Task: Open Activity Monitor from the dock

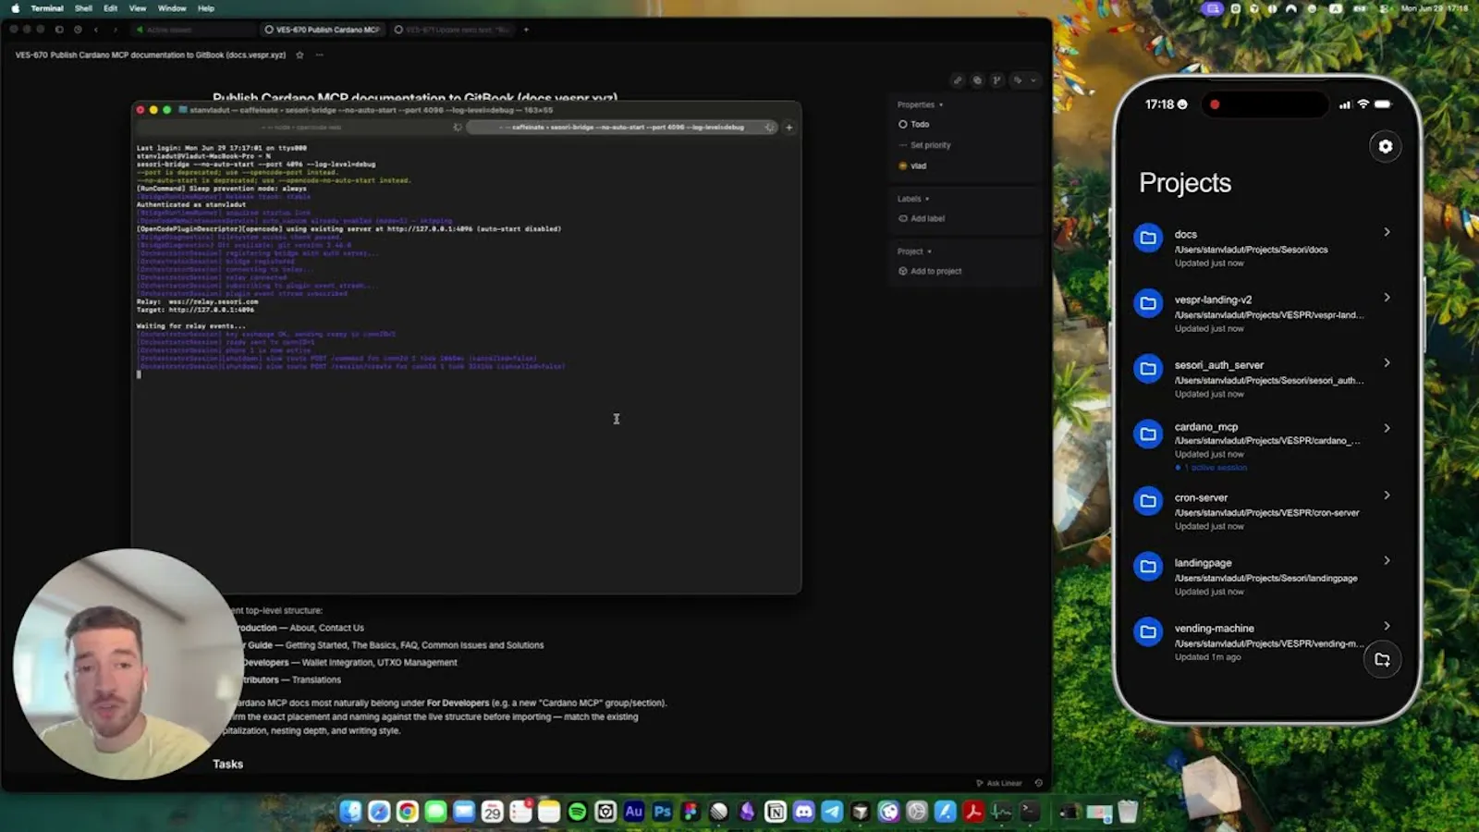Action: [1001, 812]
